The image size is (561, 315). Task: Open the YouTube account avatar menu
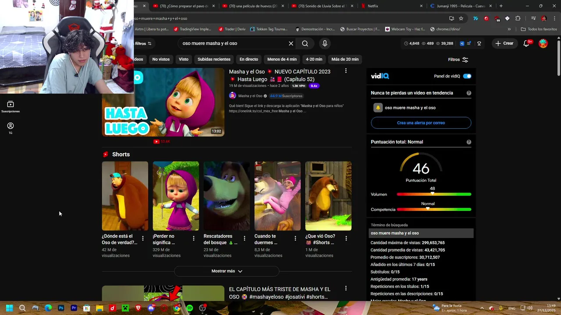pos(543,43)
